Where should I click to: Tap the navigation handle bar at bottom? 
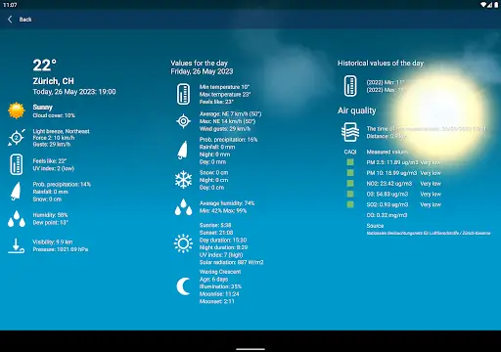pos(250,349)
